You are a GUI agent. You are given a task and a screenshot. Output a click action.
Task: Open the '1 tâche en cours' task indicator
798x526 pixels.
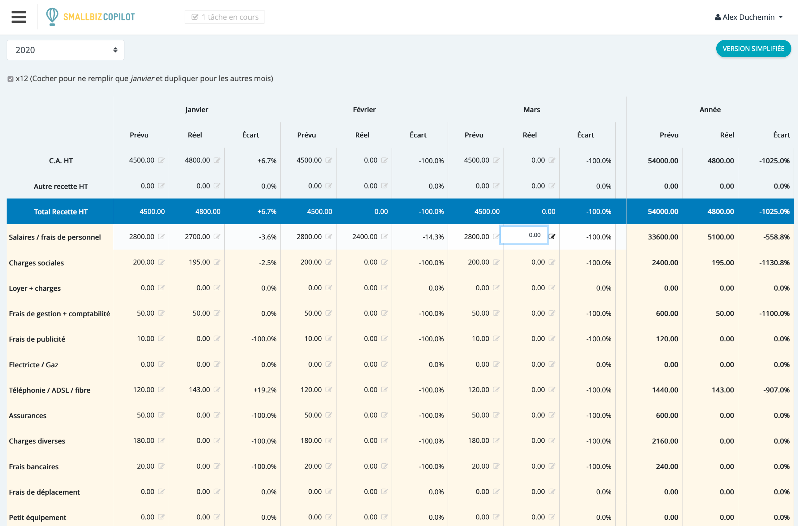pyautogui.click(x=224, y=17)
